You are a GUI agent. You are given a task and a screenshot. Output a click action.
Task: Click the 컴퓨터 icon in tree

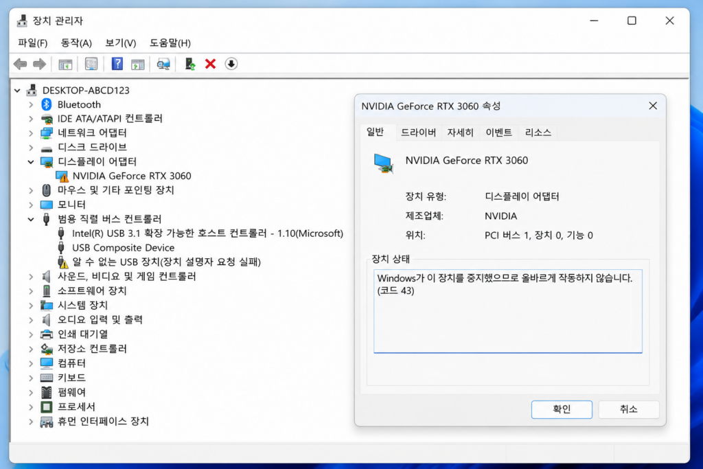(47, 363)
